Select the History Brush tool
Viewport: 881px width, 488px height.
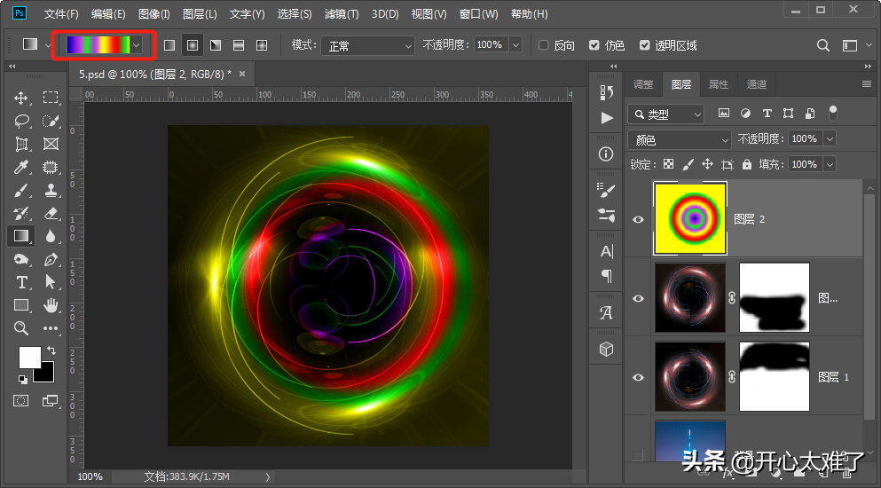tap(21, 213)
